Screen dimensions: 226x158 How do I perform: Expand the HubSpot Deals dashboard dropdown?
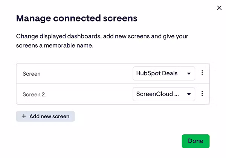(163, 73)
